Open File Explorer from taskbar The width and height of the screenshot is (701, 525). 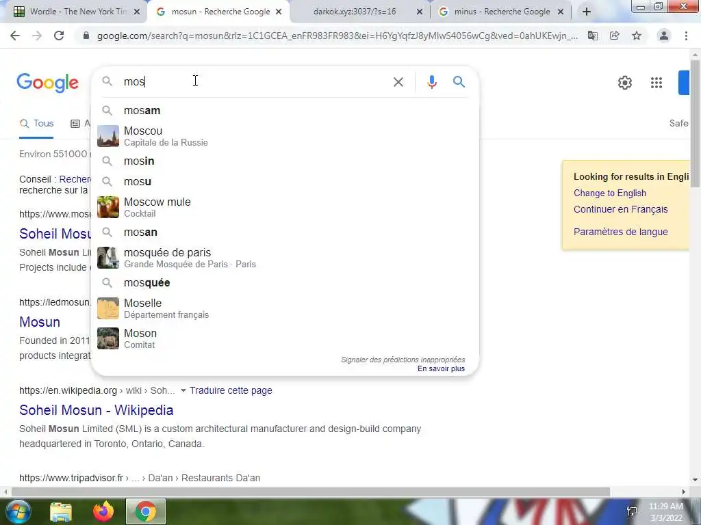pos(61,512)
